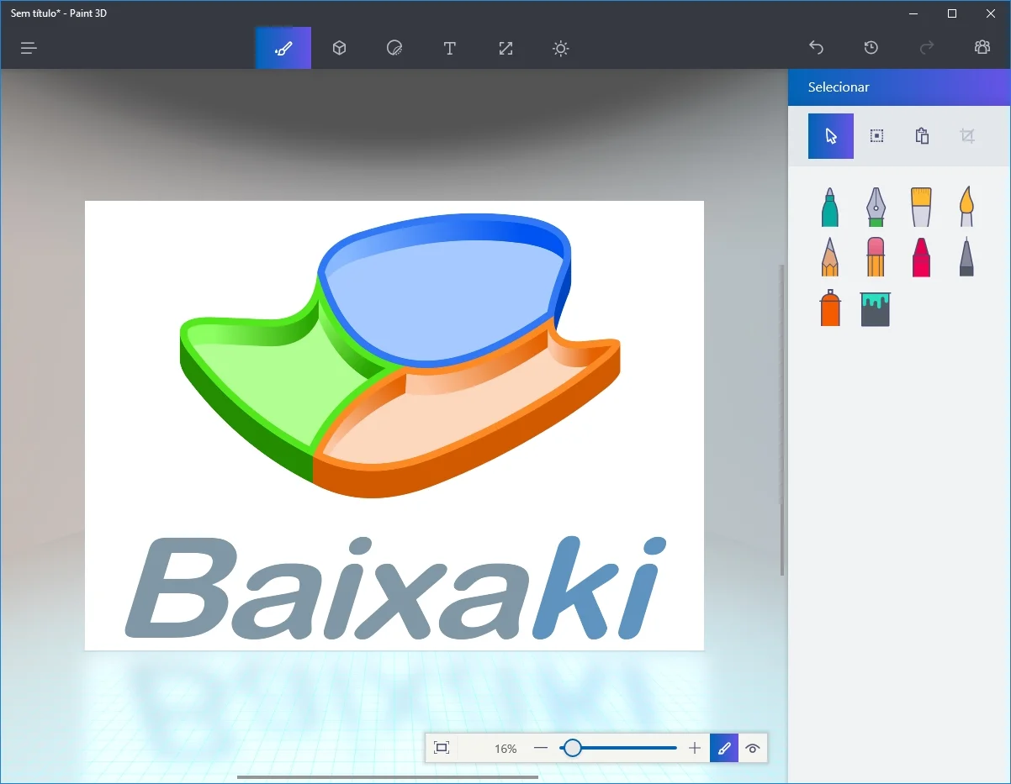Minimize the Paint 3D window

(x=913, y=13)
